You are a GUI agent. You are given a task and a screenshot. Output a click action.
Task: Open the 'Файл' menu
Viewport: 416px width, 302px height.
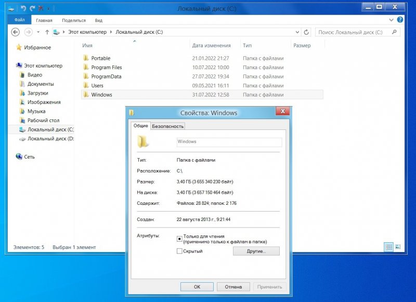point(20,20)
